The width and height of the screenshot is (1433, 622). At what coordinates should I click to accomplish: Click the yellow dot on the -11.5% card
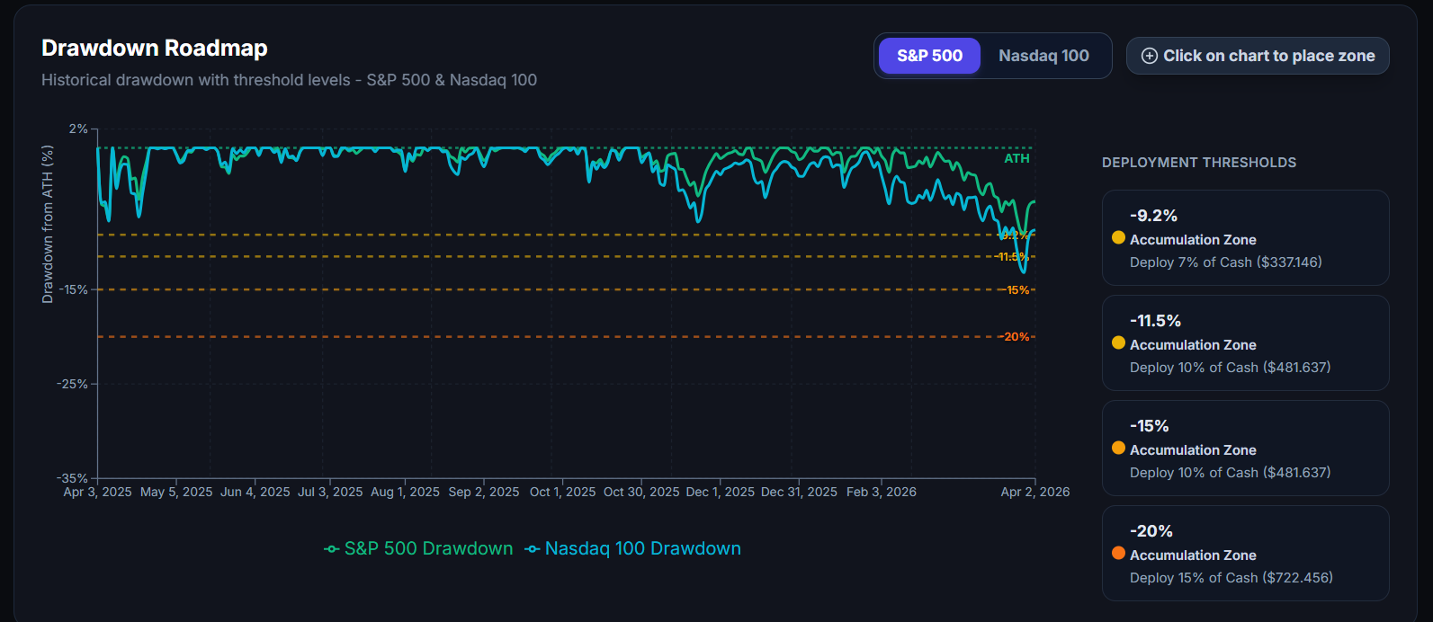tap(1118, 342)
